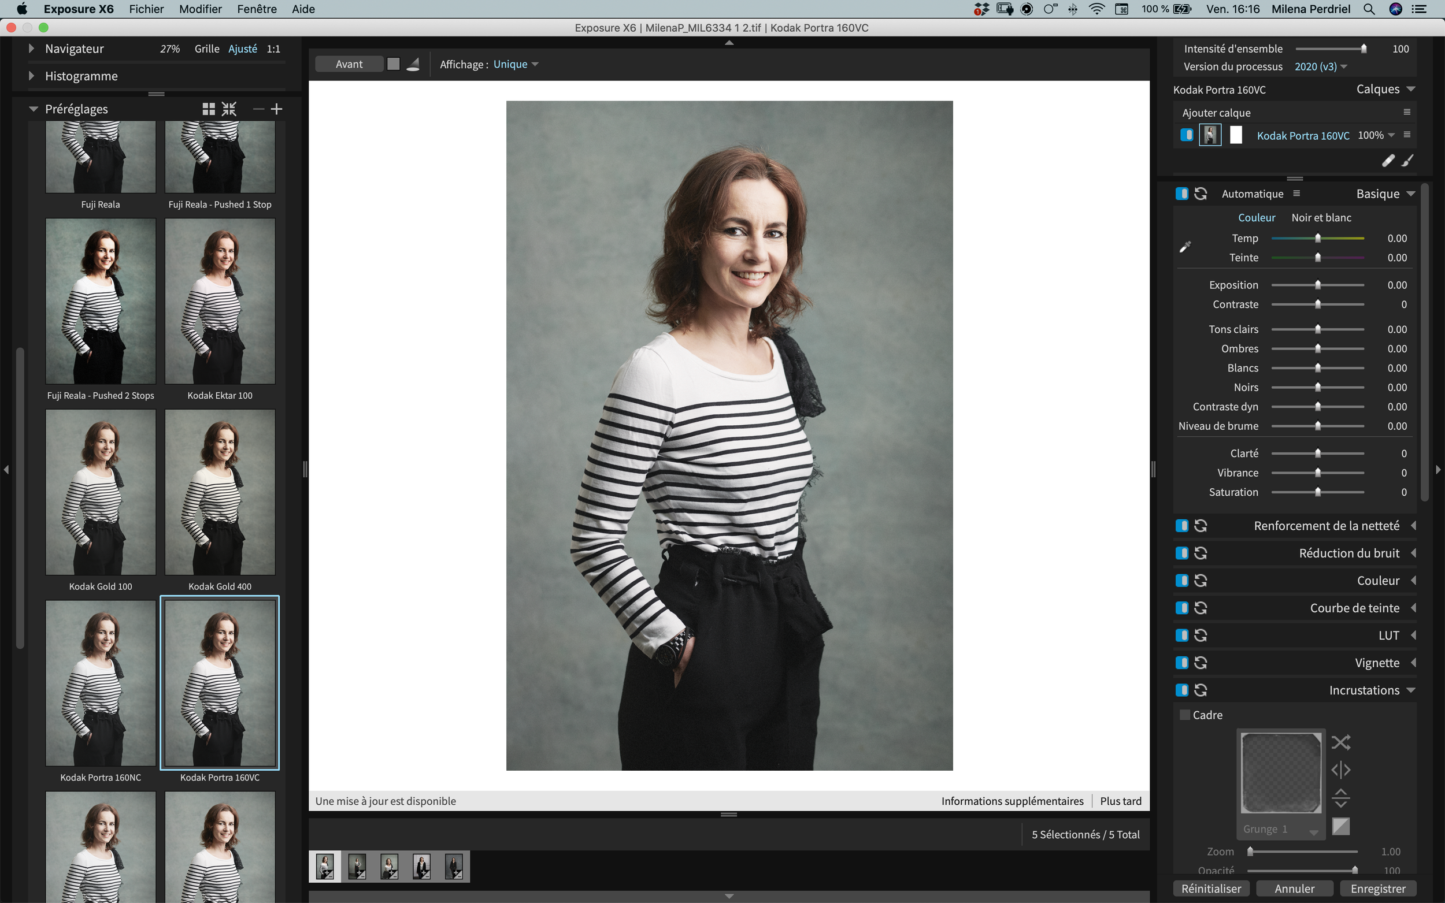Click the plus icon in Préréglages header

tap(277, 109)
